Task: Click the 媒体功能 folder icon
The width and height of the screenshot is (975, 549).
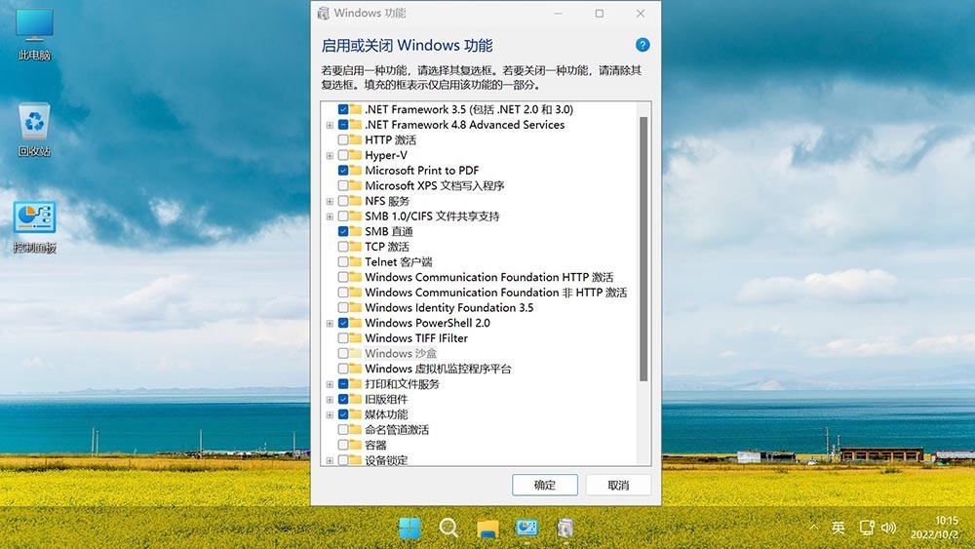Action: (356, 414)
